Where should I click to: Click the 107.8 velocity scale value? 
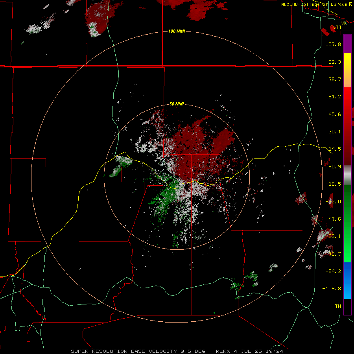[x=333, y=44]
